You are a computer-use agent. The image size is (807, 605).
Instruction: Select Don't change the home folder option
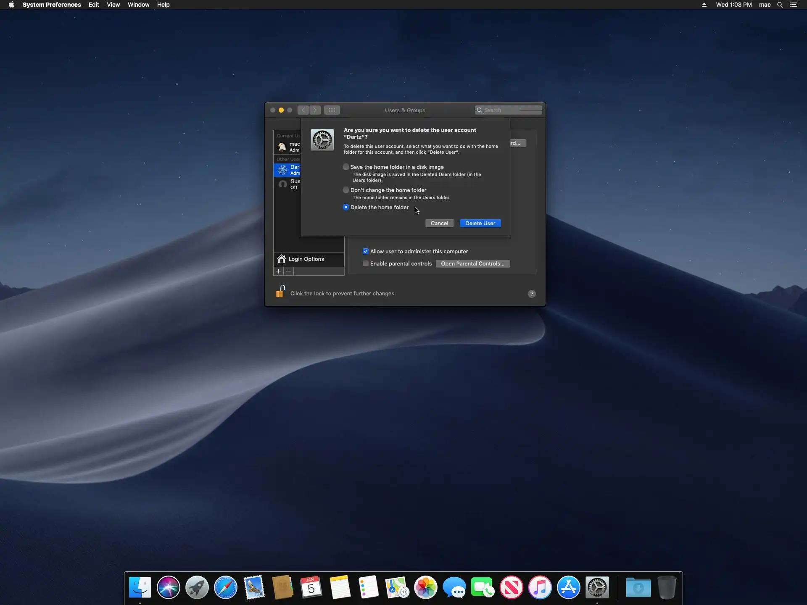pos(346,190)
